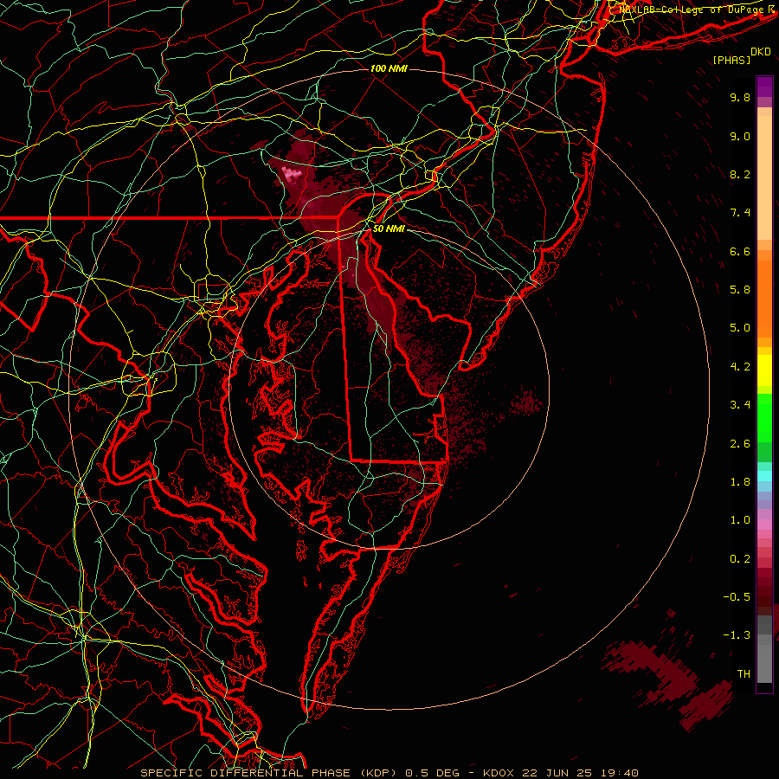Click the 9.8 value on the scale
Image resolution: width=779 pixels, height=779 pixels.
pos(740,98)
